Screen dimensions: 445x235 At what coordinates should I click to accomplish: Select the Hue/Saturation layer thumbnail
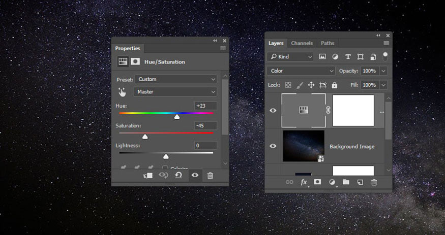pos(304,111)
